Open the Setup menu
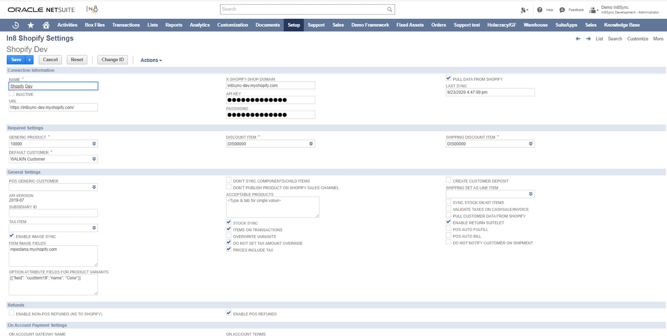Image resolution: width=667 pixels, height=336 pixels. coord(294,25)
